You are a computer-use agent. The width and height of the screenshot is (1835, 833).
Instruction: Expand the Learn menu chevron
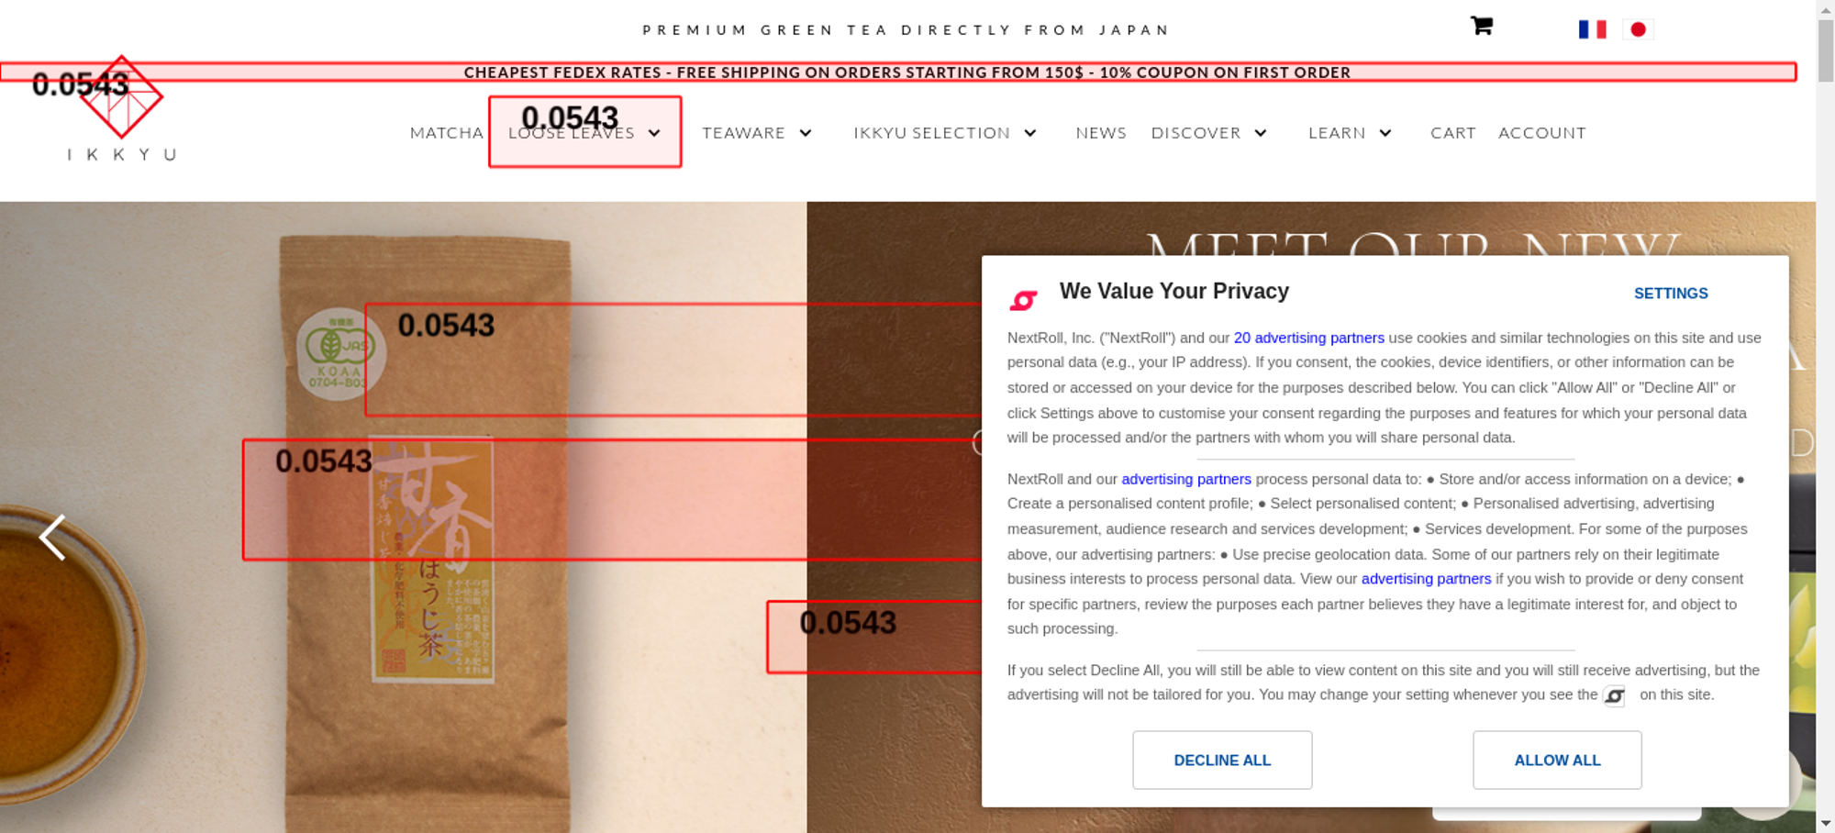(x=1385, y=133)
